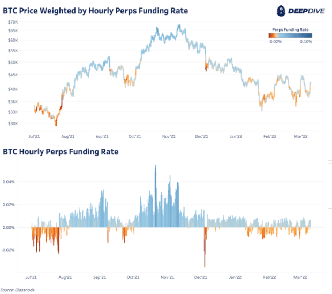The width and height of the screenshot is (332, 294).
Task: Click the DEEPDIVE brand text
Action: 306,11
